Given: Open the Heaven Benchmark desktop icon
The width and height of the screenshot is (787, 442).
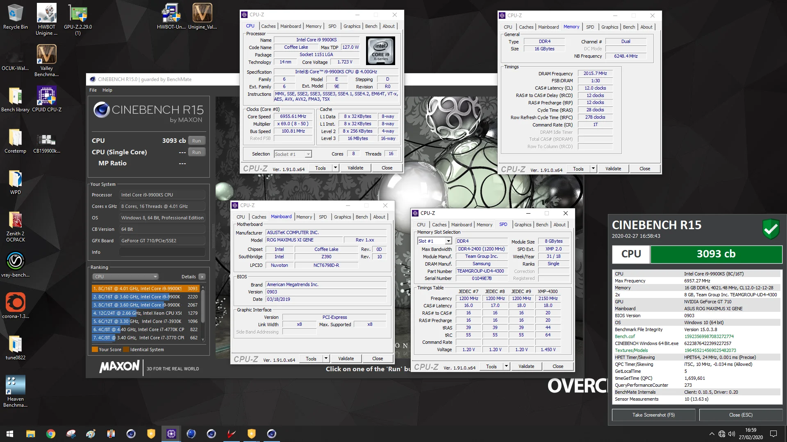Looking at the screenshot, I should 16,391.
